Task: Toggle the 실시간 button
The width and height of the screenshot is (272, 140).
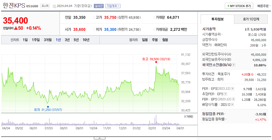Action: coord(99,6)
